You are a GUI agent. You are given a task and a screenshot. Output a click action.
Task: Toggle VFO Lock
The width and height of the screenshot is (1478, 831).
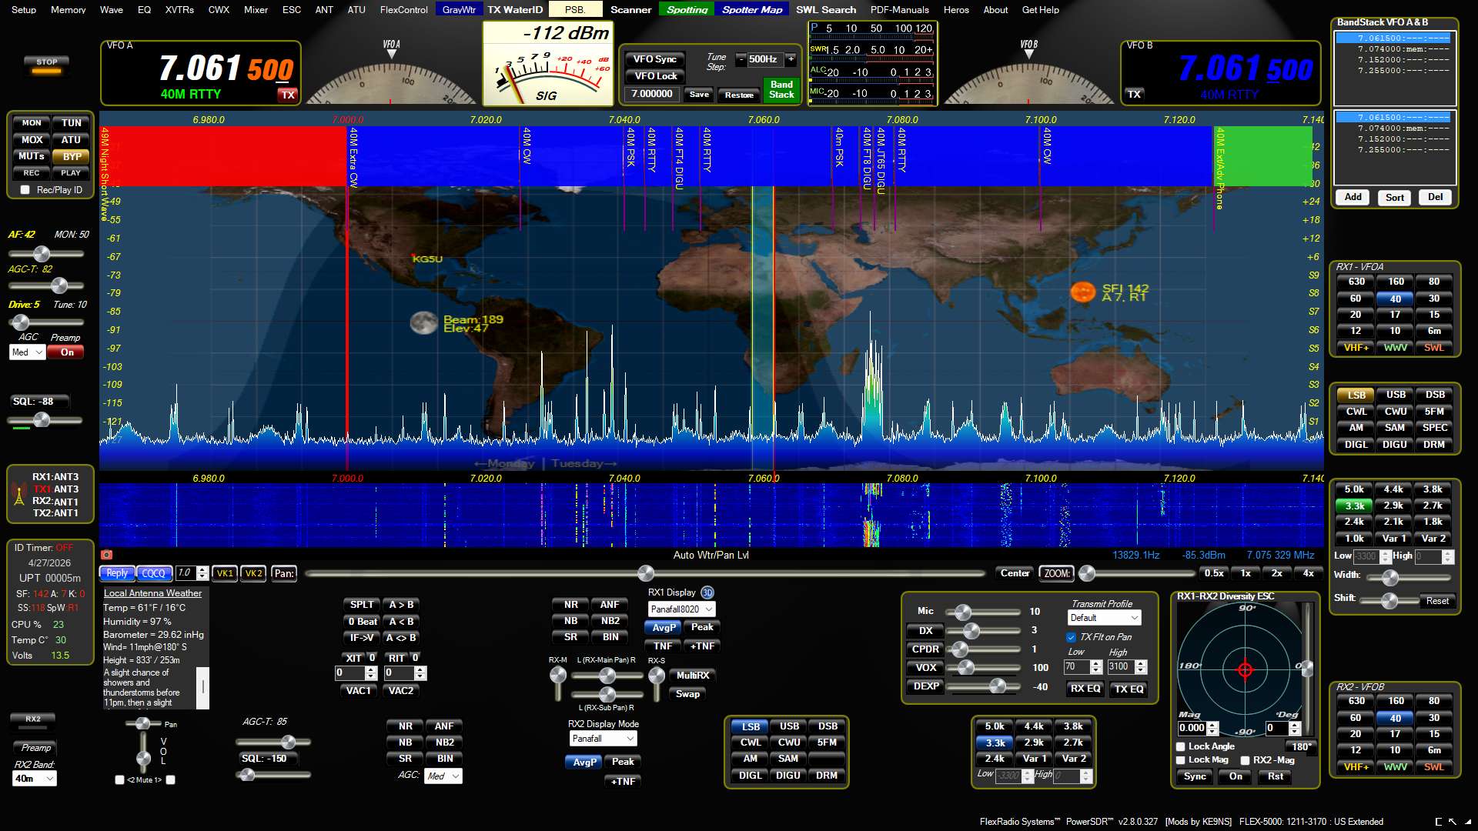[x=655, y=76]
